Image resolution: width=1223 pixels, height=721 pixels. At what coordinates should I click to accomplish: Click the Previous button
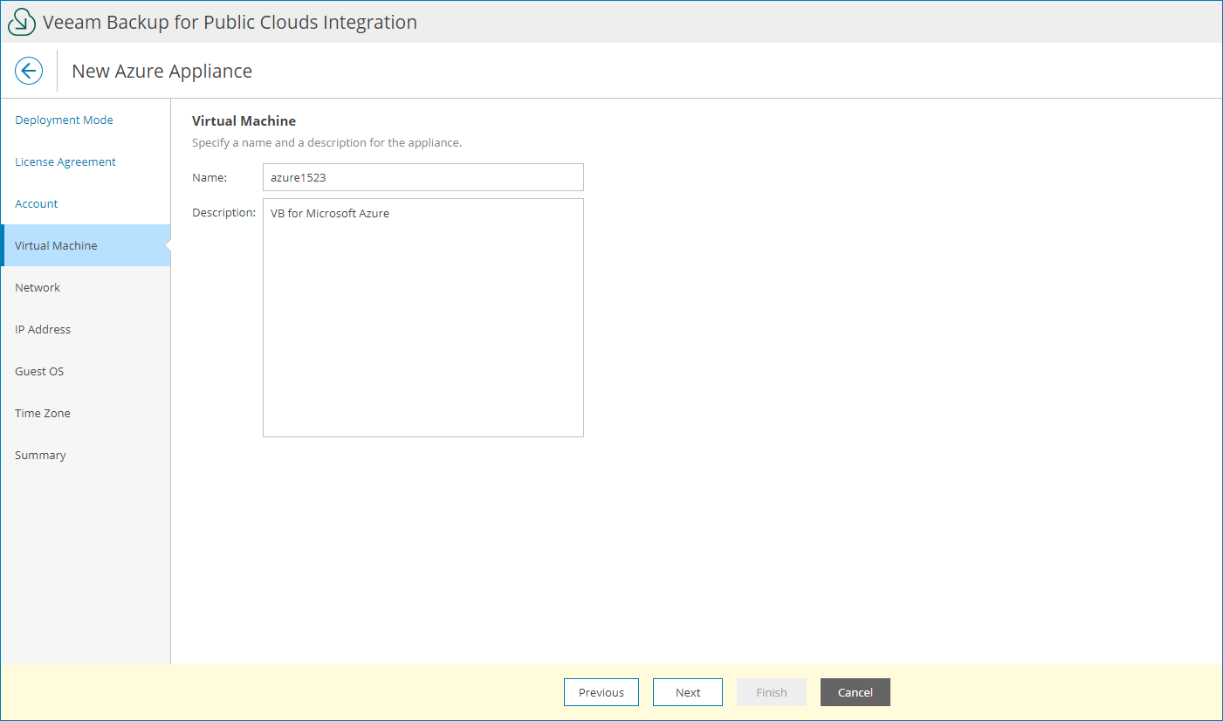coord(601,692)
